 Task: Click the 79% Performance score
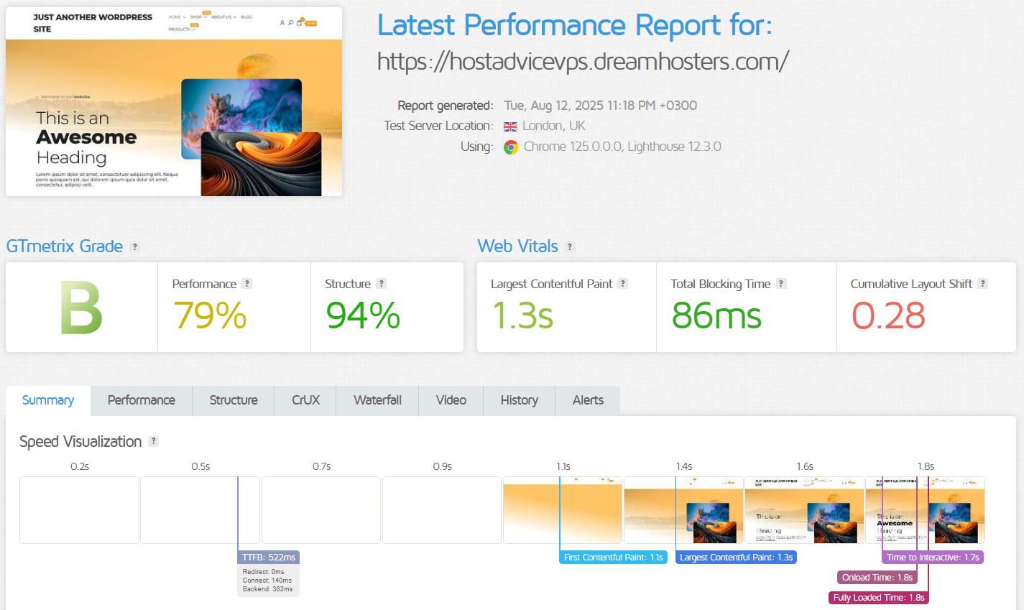[x=210, y=315]
